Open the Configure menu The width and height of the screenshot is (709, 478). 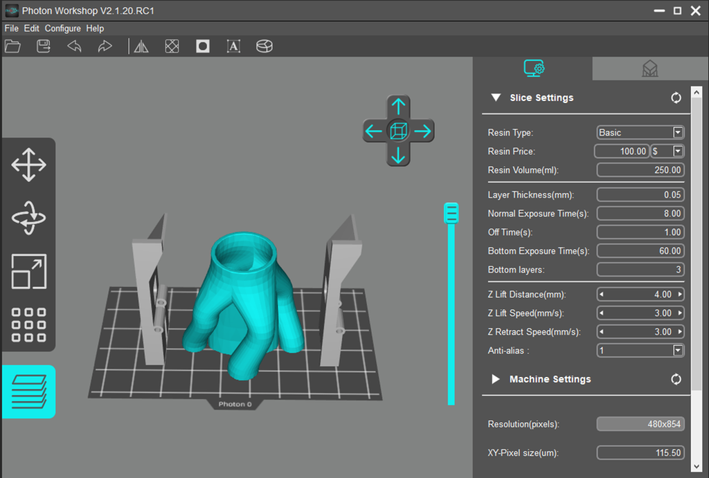pyautogui.click(x=62, y=28)
